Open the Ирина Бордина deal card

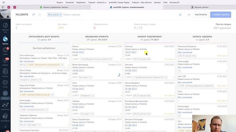pyautogui.click(x=150, y=89)
